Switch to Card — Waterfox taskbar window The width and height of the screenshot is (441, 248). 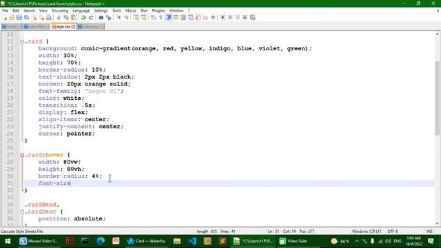click(x=146, y=241)
